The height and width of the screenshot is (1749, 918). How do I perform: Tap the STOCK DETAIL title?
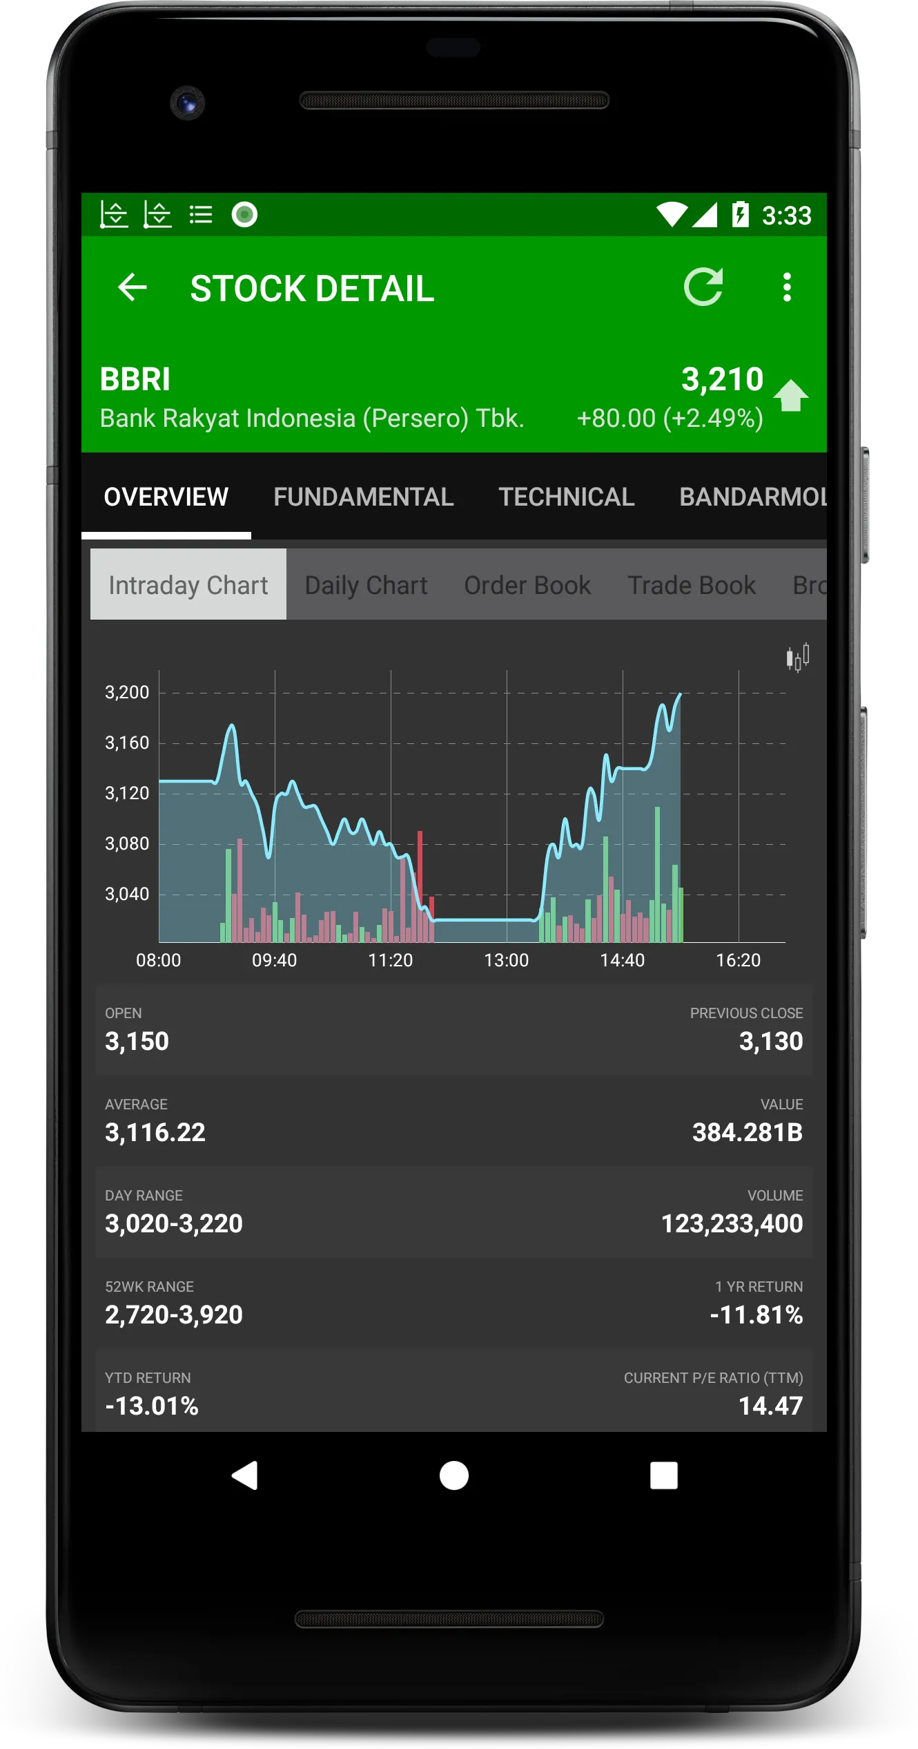(312, 288)
